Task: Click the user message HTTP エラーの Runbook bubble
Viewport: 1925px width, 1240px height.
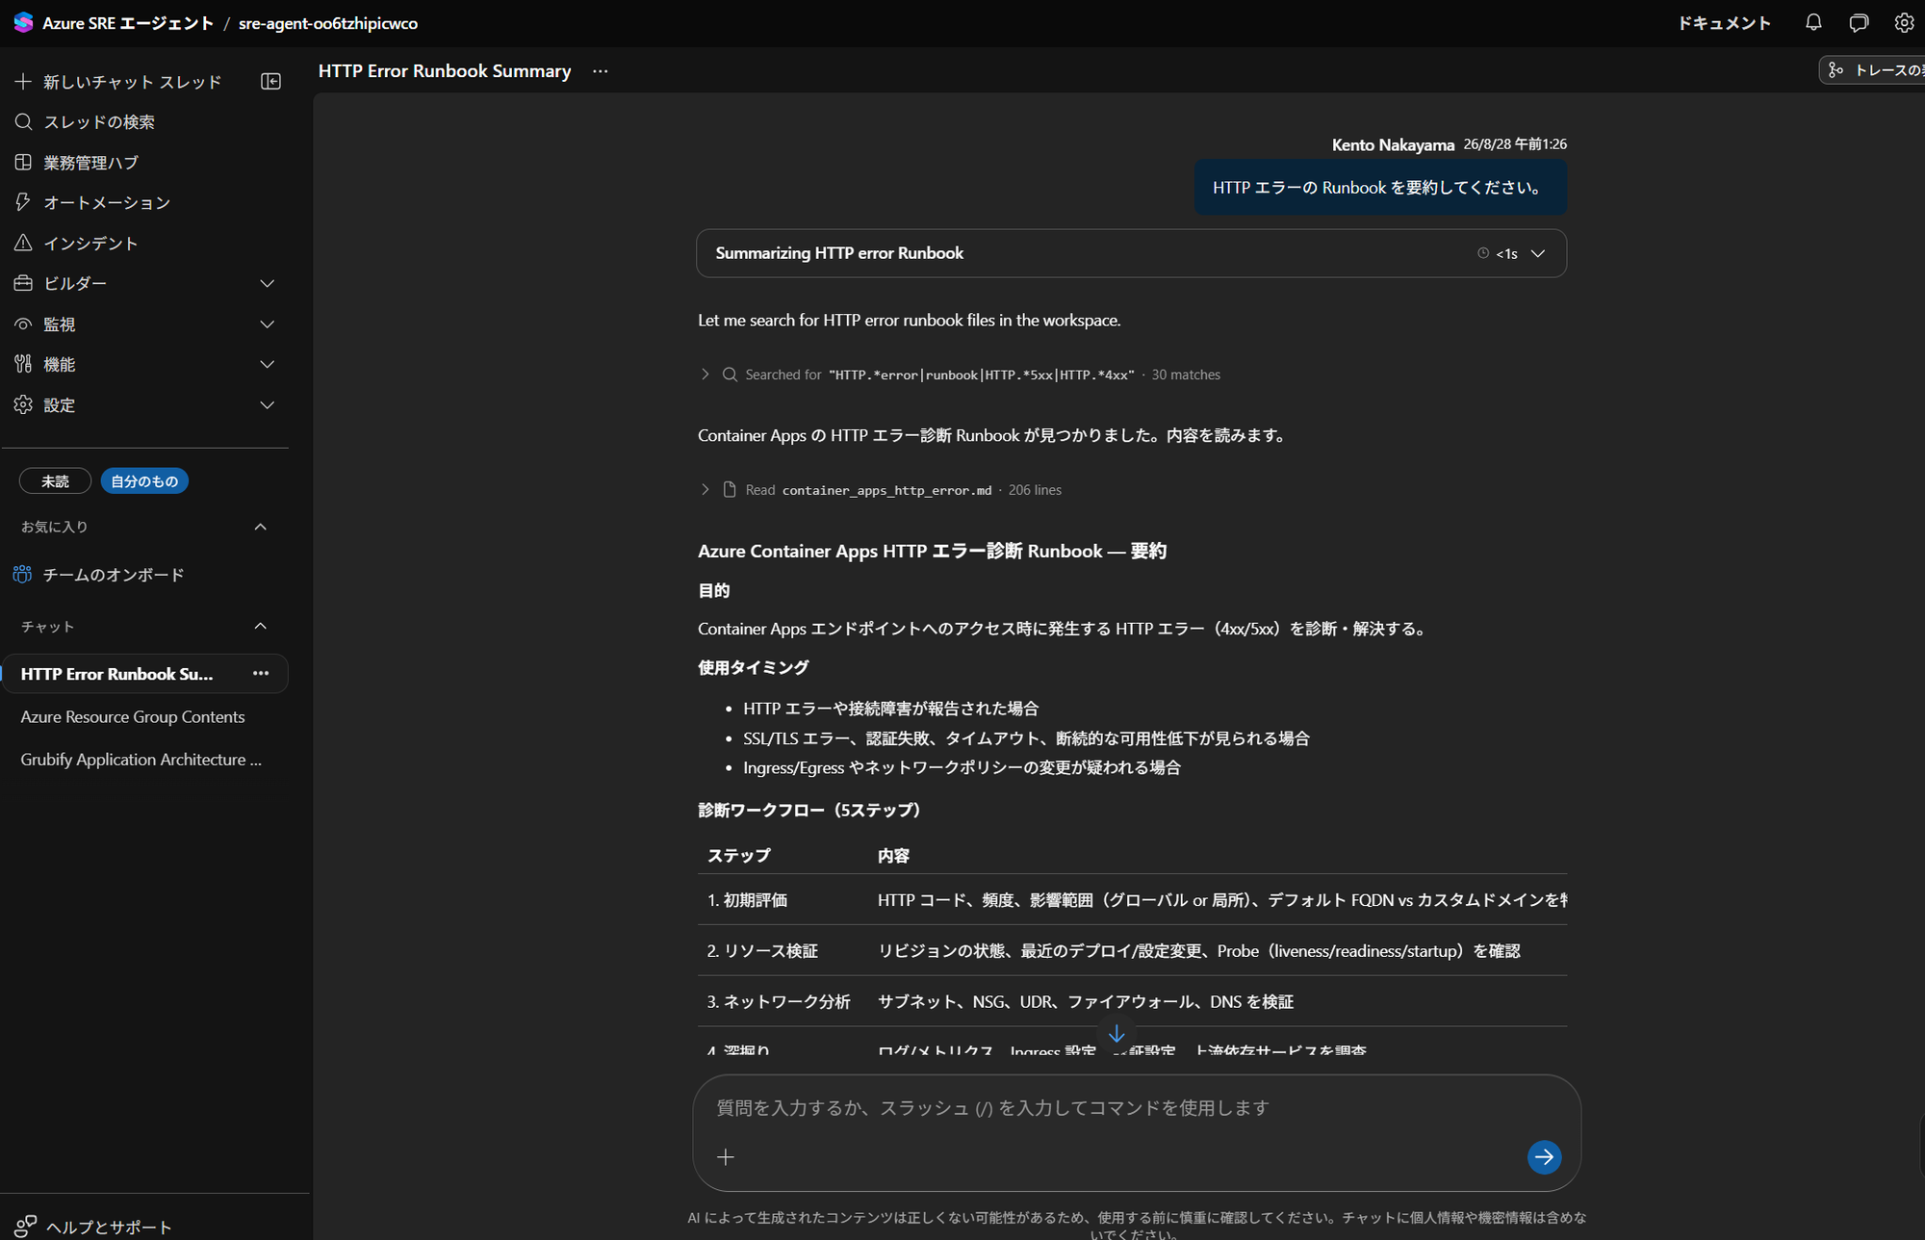Action: (1380, 188)
